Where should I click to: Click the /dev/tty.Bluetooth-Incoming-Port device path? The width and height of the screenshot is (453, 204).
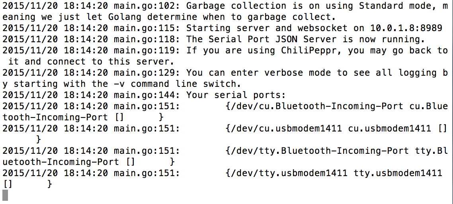(320, 151)
